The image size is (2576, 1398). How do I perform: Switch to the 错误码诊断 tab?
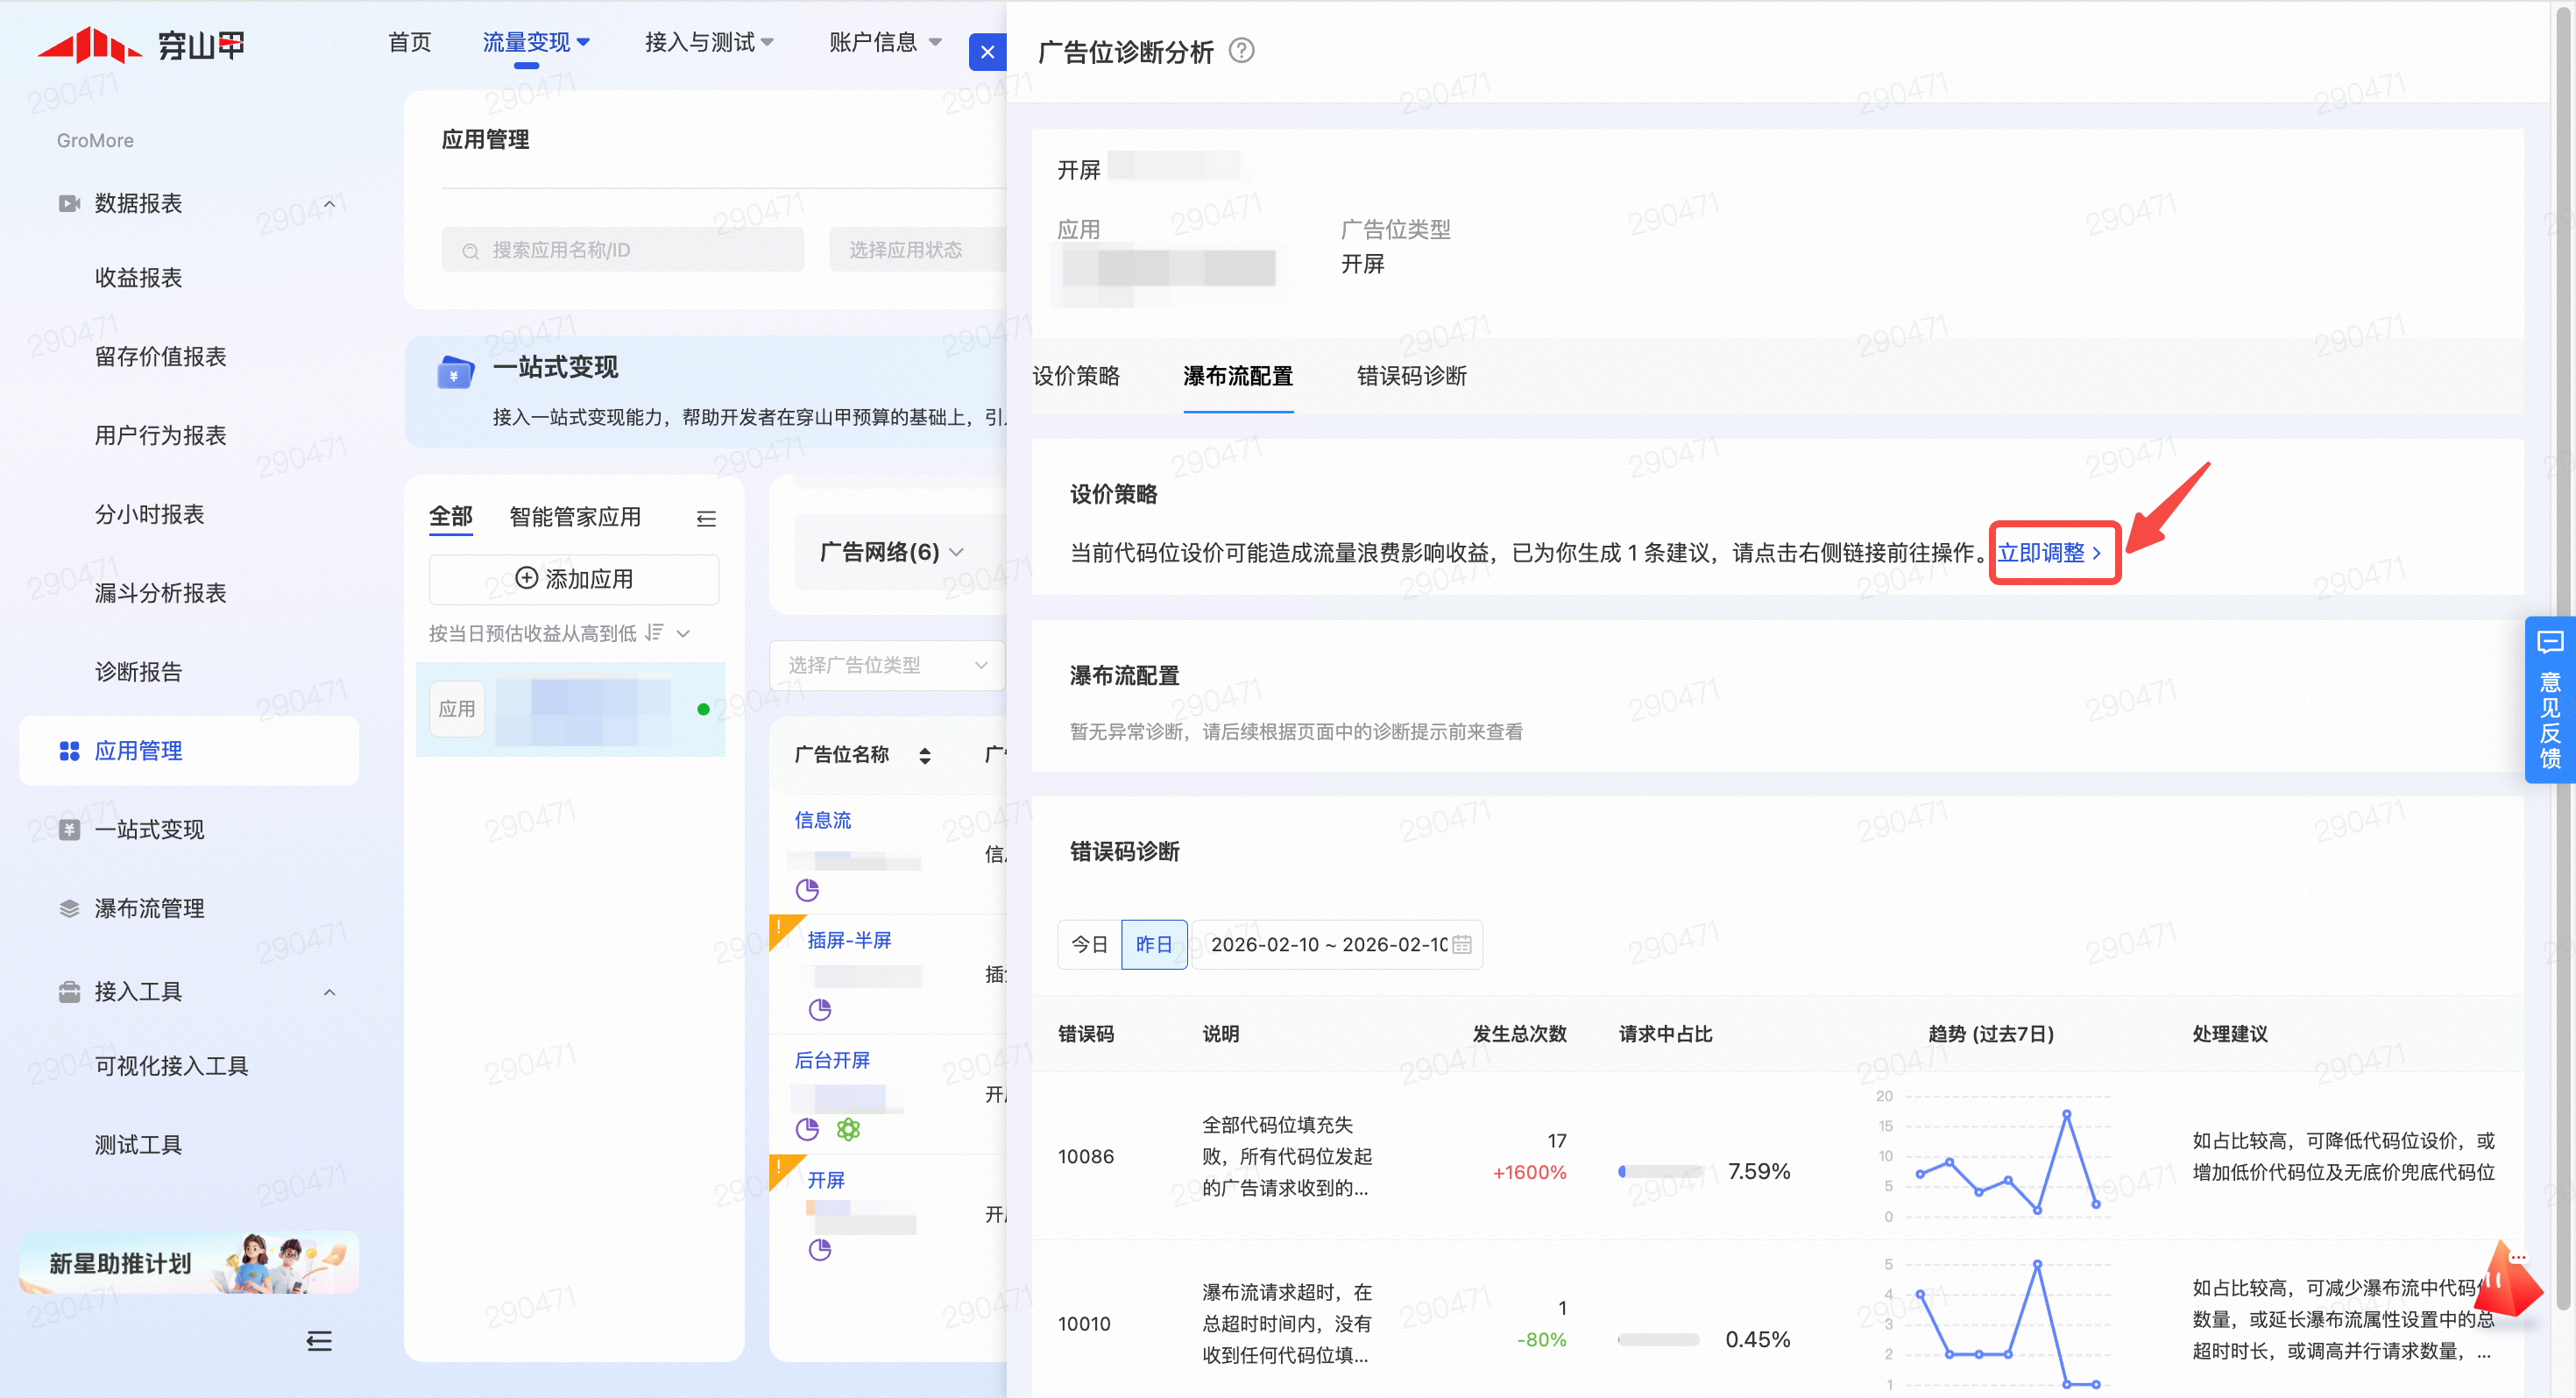1411,376
